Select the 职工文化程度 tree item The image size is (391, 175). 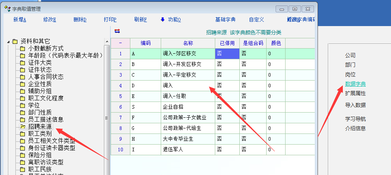pos(46,98)
